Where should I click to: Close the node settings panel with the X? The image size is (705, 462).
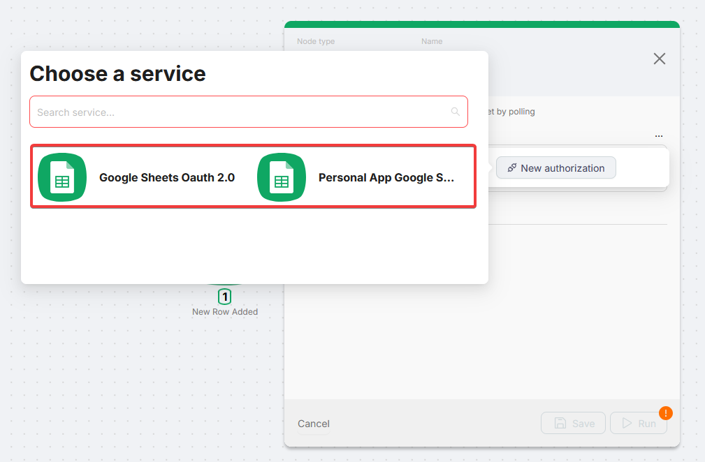(x=659, y=59)
